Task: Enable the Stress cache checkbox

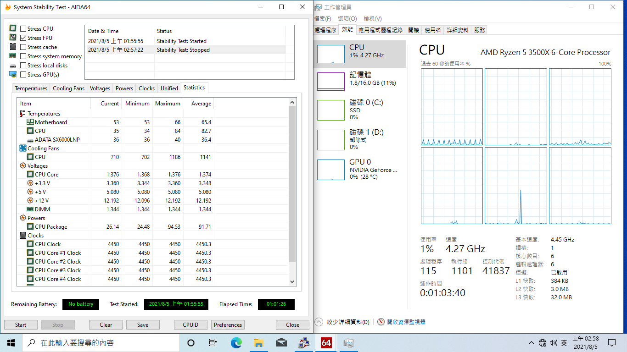Action: pyautogui.click(x=23, y=47)
